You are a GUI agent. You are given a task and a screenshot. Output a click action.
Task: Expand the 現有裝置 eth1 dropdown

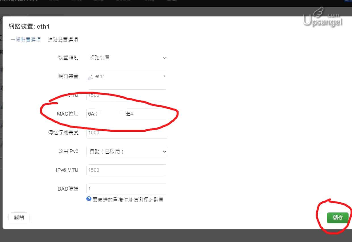[127, 76]
